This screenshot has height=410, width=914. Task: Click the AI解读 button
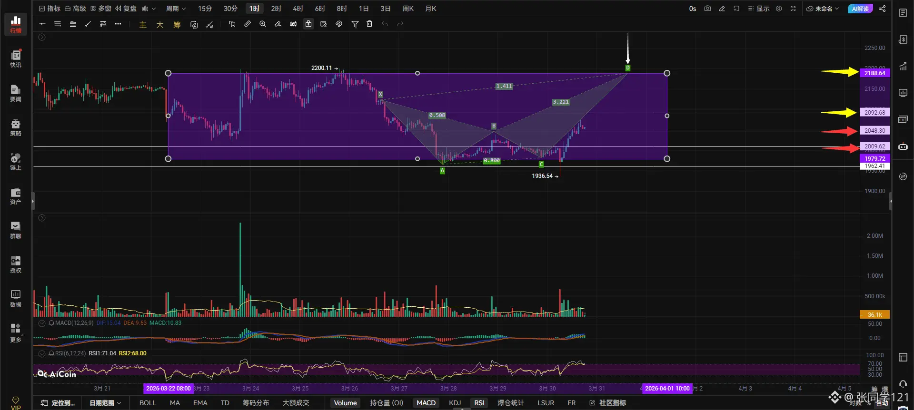[x=860, y=9]
